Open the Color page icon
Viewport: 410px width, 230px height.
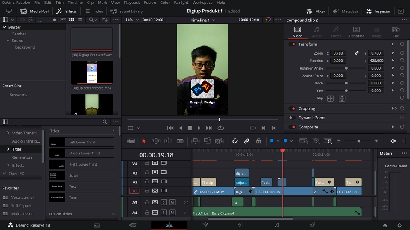(241, 225)
